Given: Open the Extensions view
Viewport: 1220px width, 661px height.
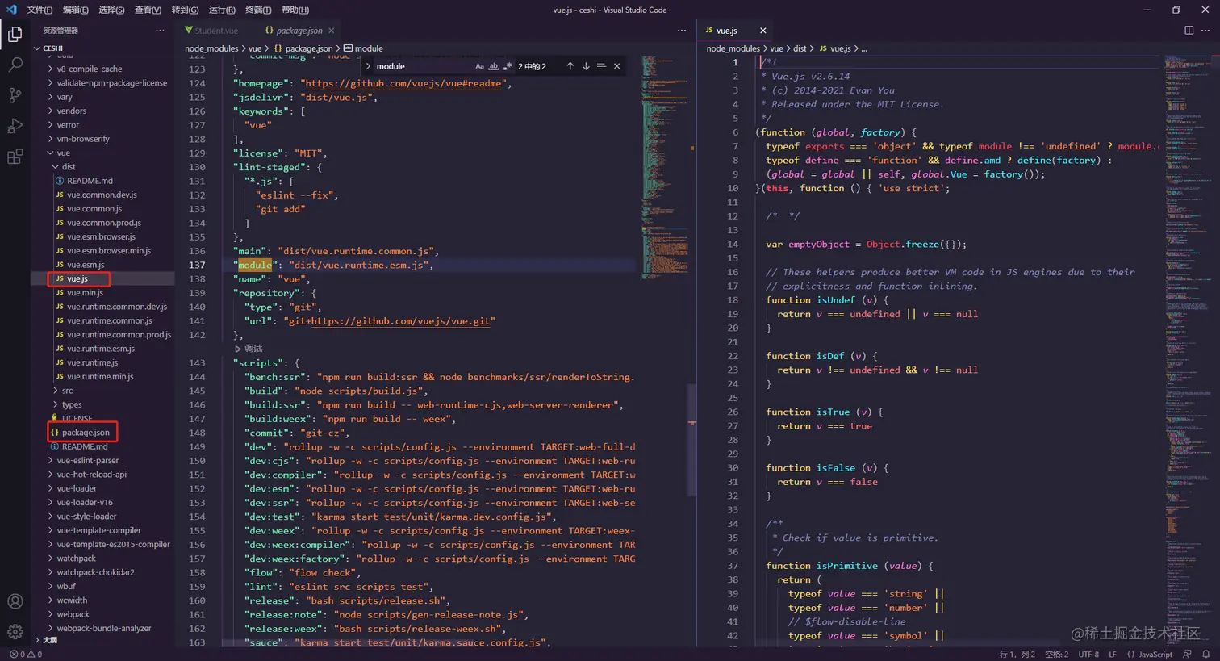Looking at the screenshot, I should click(x=15, y=157).
